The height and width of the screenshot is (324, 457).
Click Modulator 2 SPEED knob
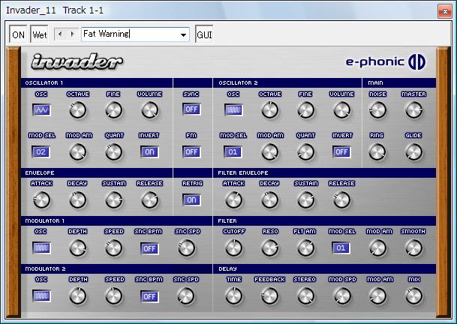[x=113, y=296]
